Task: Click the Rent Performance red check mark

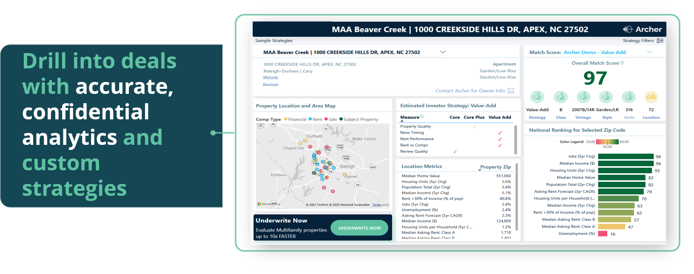Action: point(500,139)
